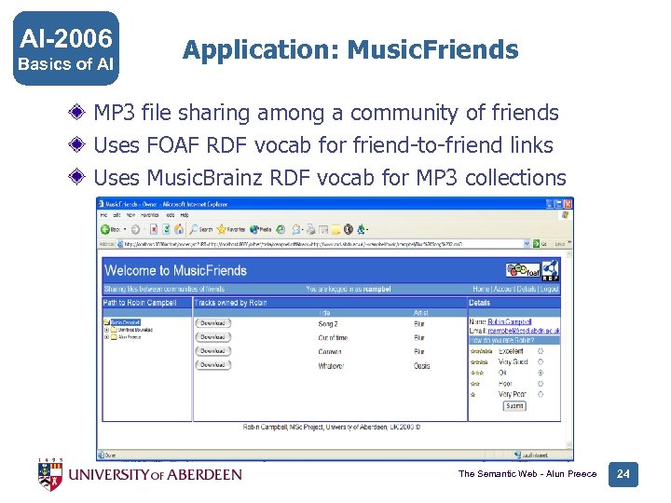Expand the second folder node in friend tree

click(107, 330)
